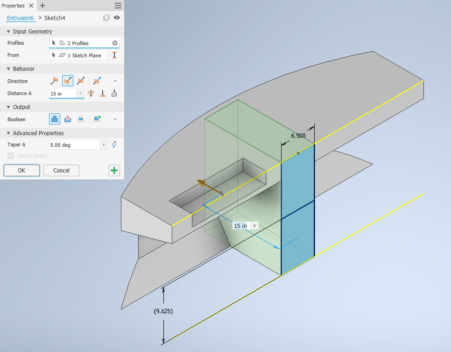Screen dimensions: 451x352
Task: Toggle surface mode icon beside Sketch4
Action: click(x=106, y=18)
